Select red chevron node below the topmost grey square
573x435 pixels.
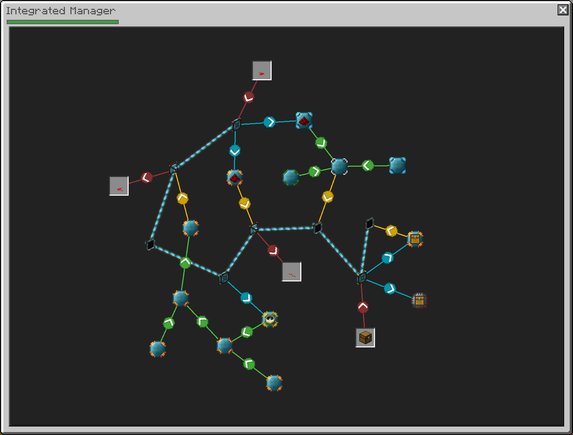(248, 97)
